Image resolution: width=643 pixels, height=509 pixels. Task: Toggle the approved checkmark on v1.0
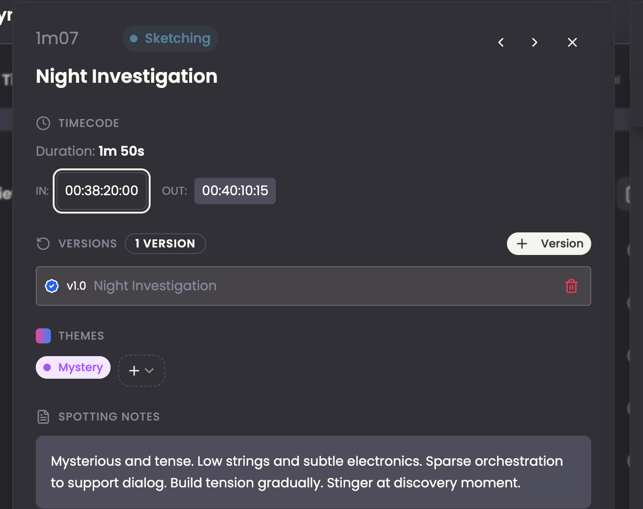coord(52,286)
